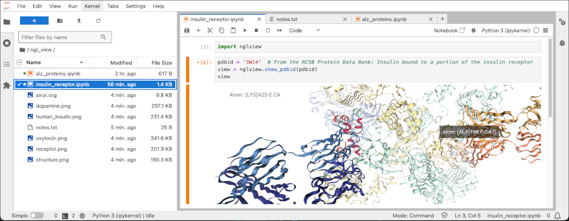Click the root folder icon in breadcrumb

point(22,49)
